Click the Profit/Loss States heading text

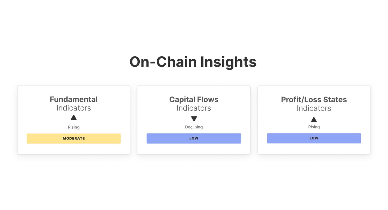(314, 99)
